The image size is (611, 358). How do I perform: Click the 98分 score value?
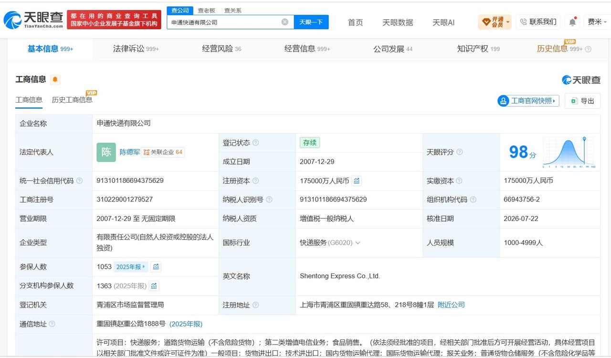(522, 152)
